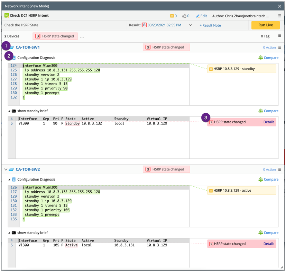
Task: Click the HSRP 10.8.3.129 - active note
Action: point(241,191)
